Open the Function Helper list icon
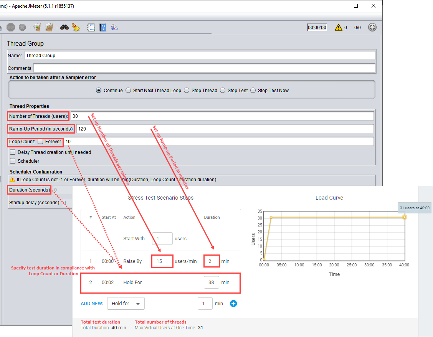Image resolution: width=433 pixels, height=337 pixels. (x=91, y=27)
